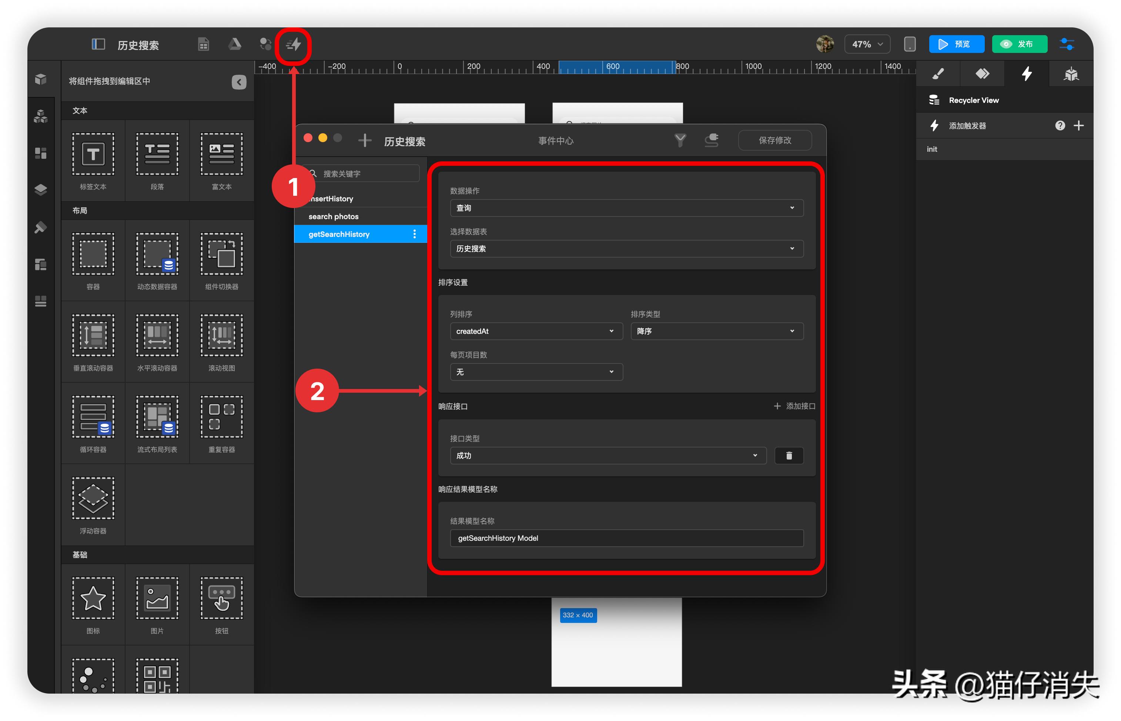Click the blue 预览 preview button
Image resolution: width=1121 pixels, height=721 pixels.
(956, 44)
